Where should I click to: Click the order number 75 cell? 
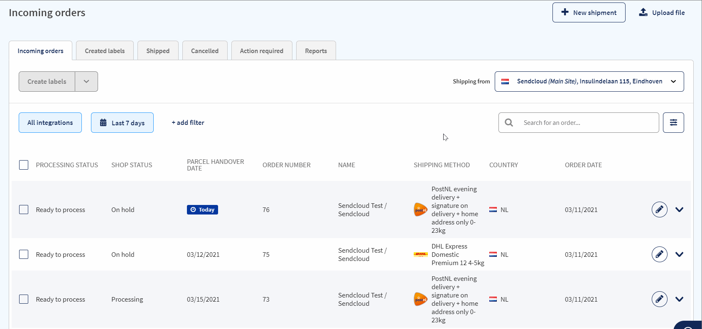(x=266, y=254)
